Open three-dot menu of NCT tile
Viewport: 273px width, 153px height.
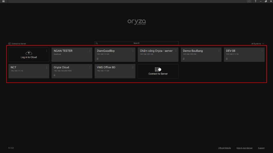coord(47,67)
